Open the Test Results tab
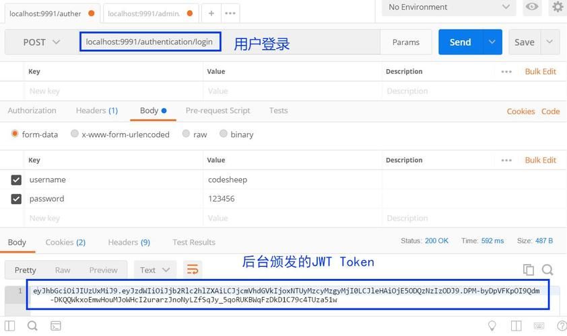 pyautogui.click(x=194, y=242)
